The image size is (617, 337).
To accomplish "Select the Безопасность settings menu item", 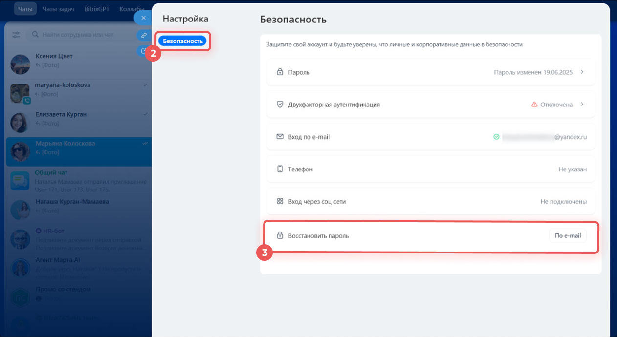I will [182, 41].
